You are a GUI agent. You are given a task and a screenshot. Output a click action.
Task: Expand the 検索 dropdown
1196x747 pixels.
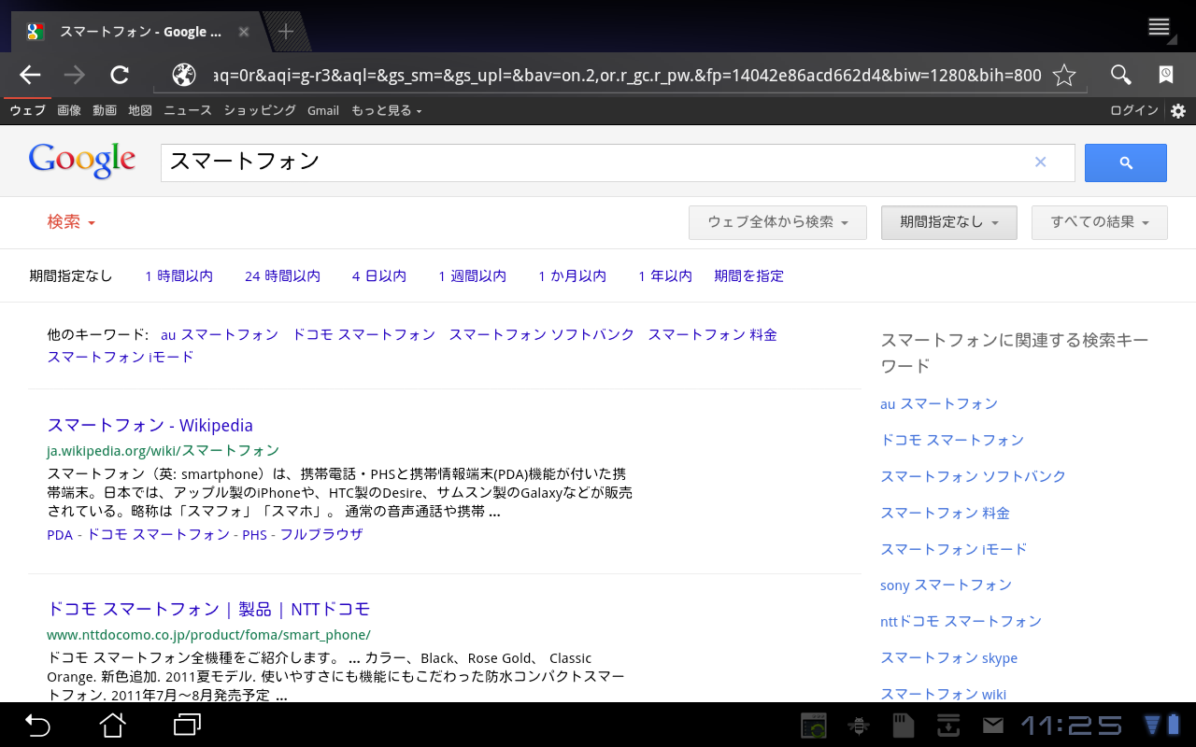72,222
